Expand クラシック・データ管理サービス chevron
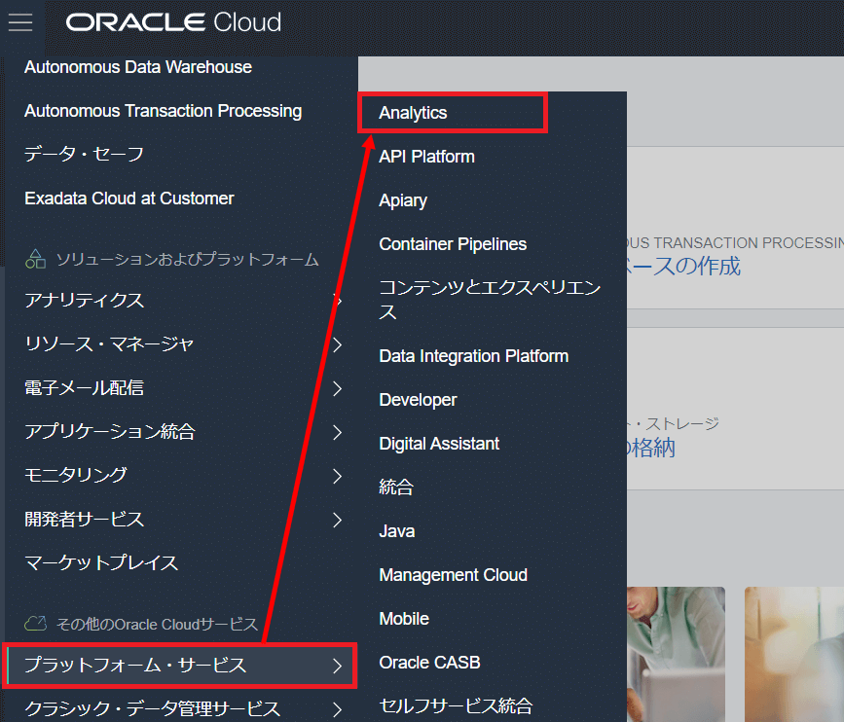 [338, 709]
